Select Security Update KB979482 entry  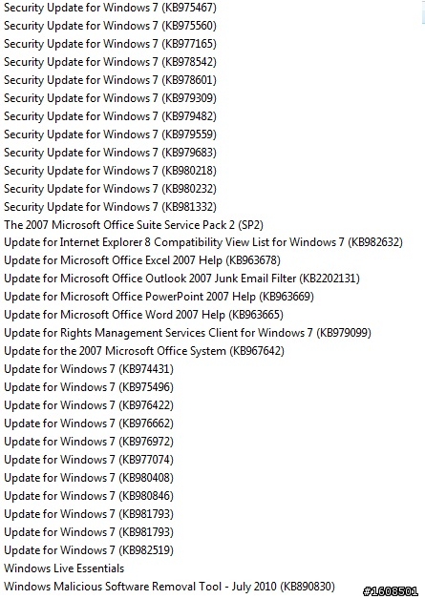pos(110,116)
